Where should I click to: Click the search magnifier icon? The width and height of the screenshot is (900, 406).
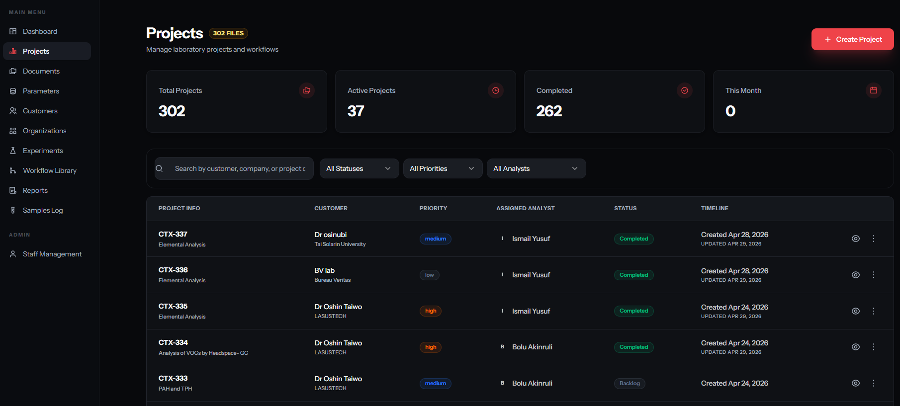click(159, 168)
